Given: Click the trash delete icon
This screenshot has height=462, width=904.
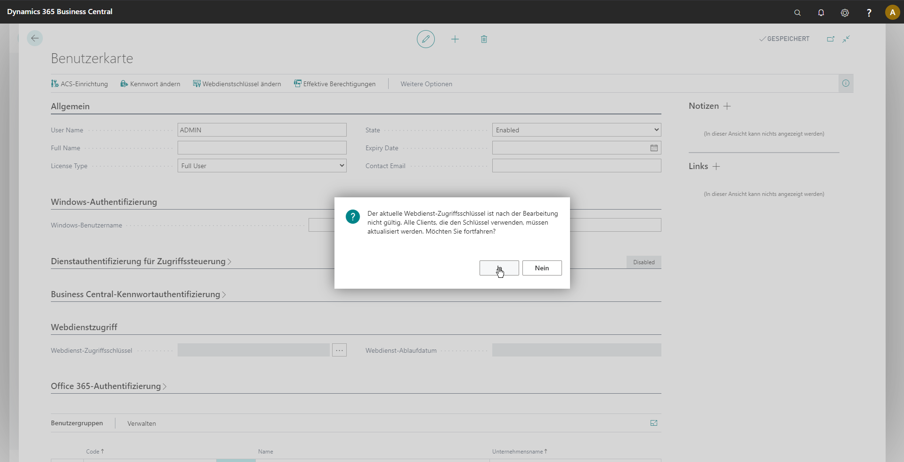Looking at the screenshot, I should coord(484,39).
